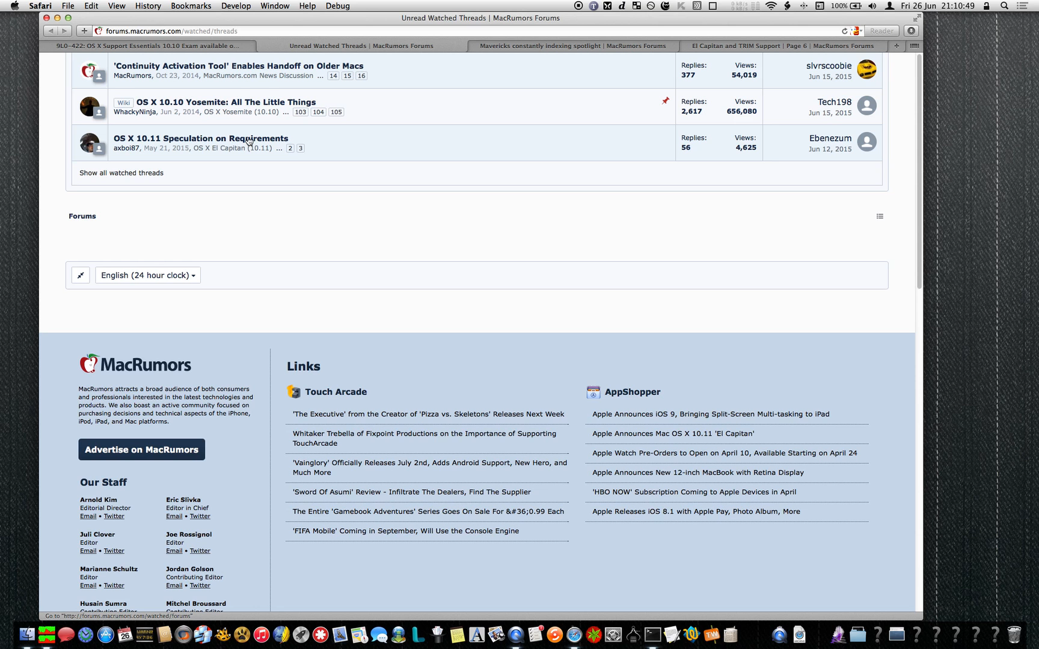Image resolution: width=1039 pixels, height=649 pixels.
Task: Open last poster Ebenezum's profile name
Action: pos(830,138)
